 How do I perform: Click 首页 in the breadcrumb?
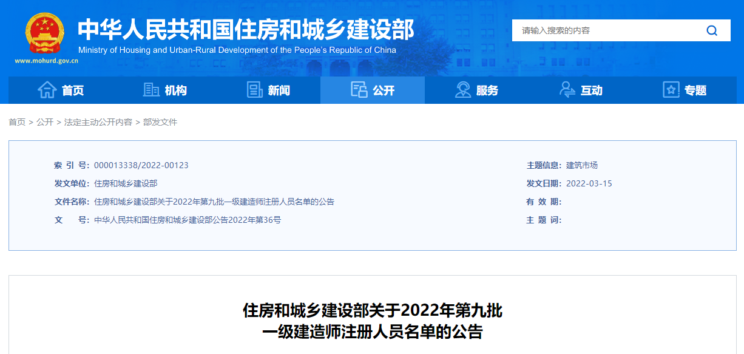click(17, 122)
